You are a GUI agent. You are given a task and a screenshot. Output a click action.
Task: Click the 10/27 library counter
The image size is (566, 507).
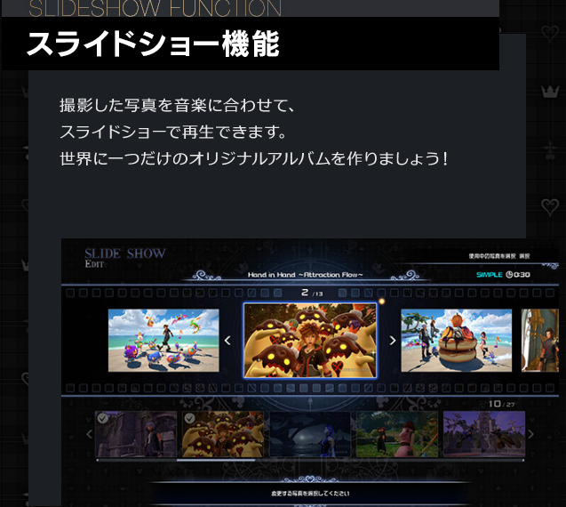coord(501,404)
